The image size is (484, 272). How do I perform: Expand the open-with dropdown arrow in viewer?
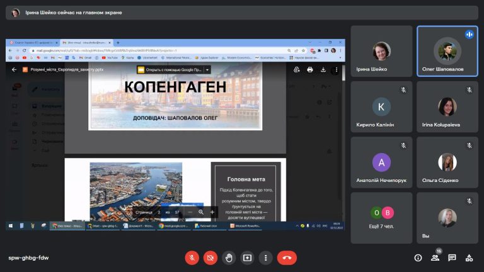(207, 70)
